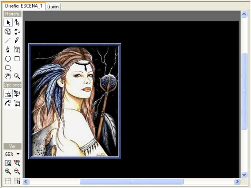Click the Herram. panel header
The image size is (251, 188).
[12, 14]
